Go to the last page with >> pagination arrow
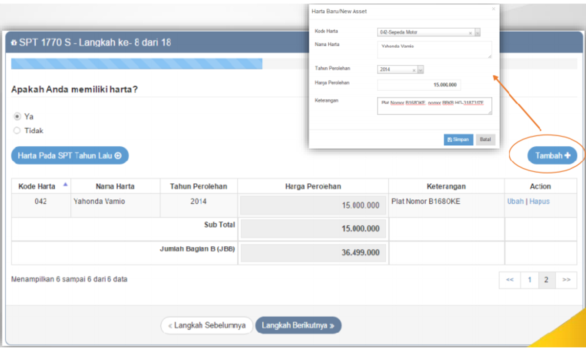The height and width of the screenshot is (351, 586). (566, 280)
